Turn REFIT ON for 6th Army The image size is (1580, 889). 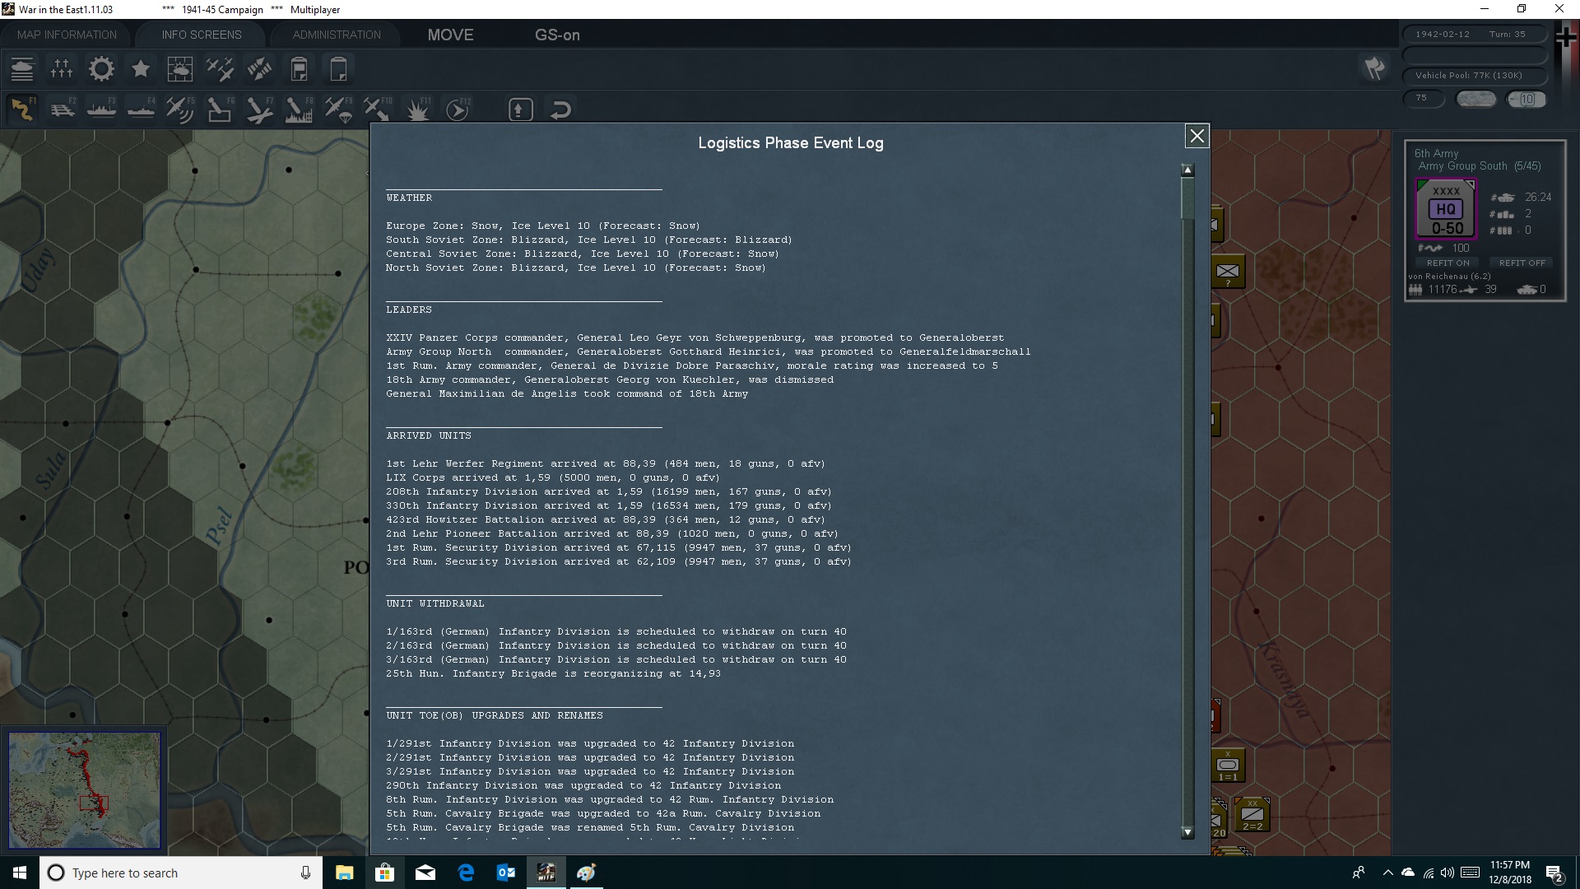[1448, 263]
